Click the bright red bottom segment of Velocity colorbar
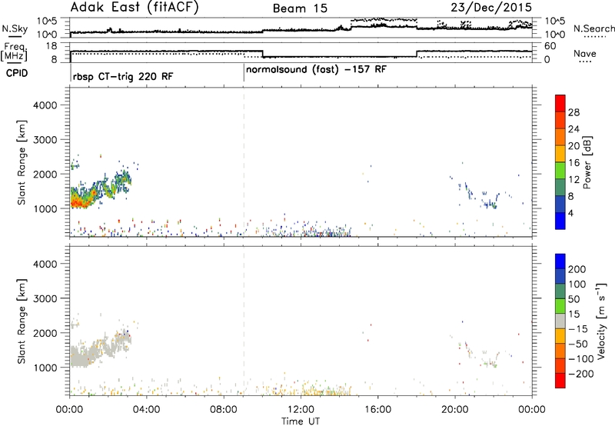Screen dimensions: 615x426 (560, 381)
